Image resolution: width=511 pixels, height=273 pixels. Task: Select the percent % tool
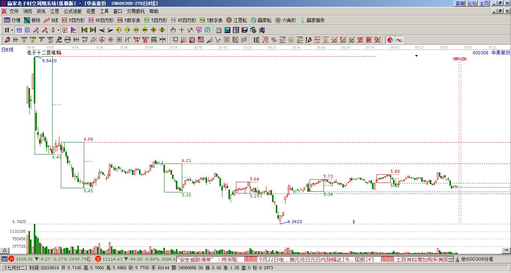tap(274, 40)
